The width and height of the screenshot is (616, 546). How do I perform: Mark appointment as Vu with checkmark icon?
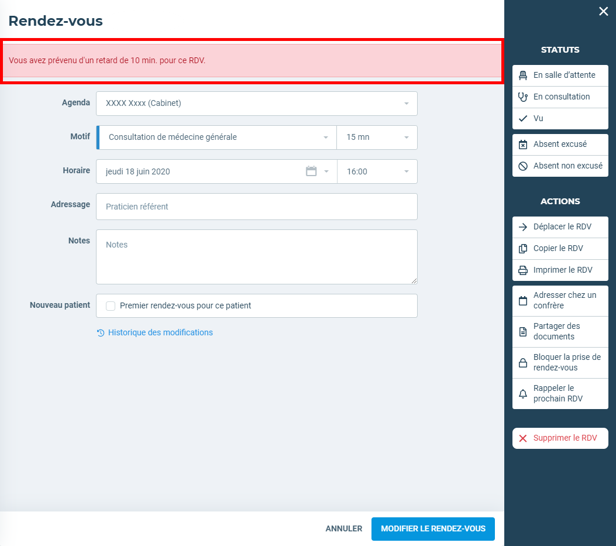523,118
